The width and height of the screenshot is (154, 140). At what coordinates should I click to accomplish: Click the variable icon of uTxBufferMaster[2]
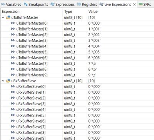pyautogui.click(x=13, y=35)
